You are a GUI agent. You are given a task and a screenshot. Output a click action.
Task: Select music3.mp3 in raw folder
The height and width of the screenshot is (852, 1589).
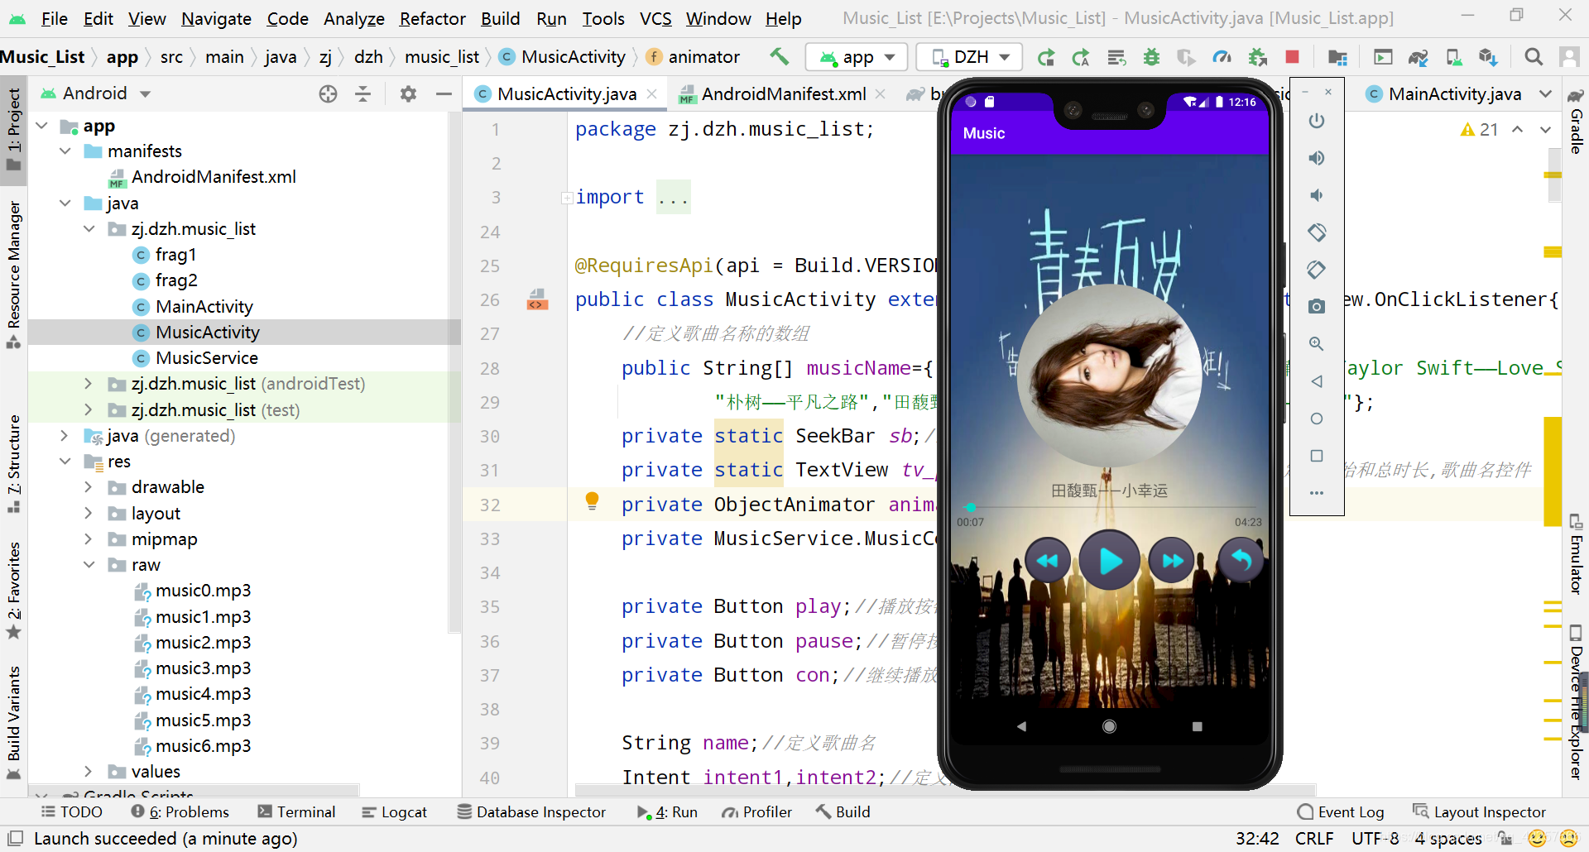203,668
